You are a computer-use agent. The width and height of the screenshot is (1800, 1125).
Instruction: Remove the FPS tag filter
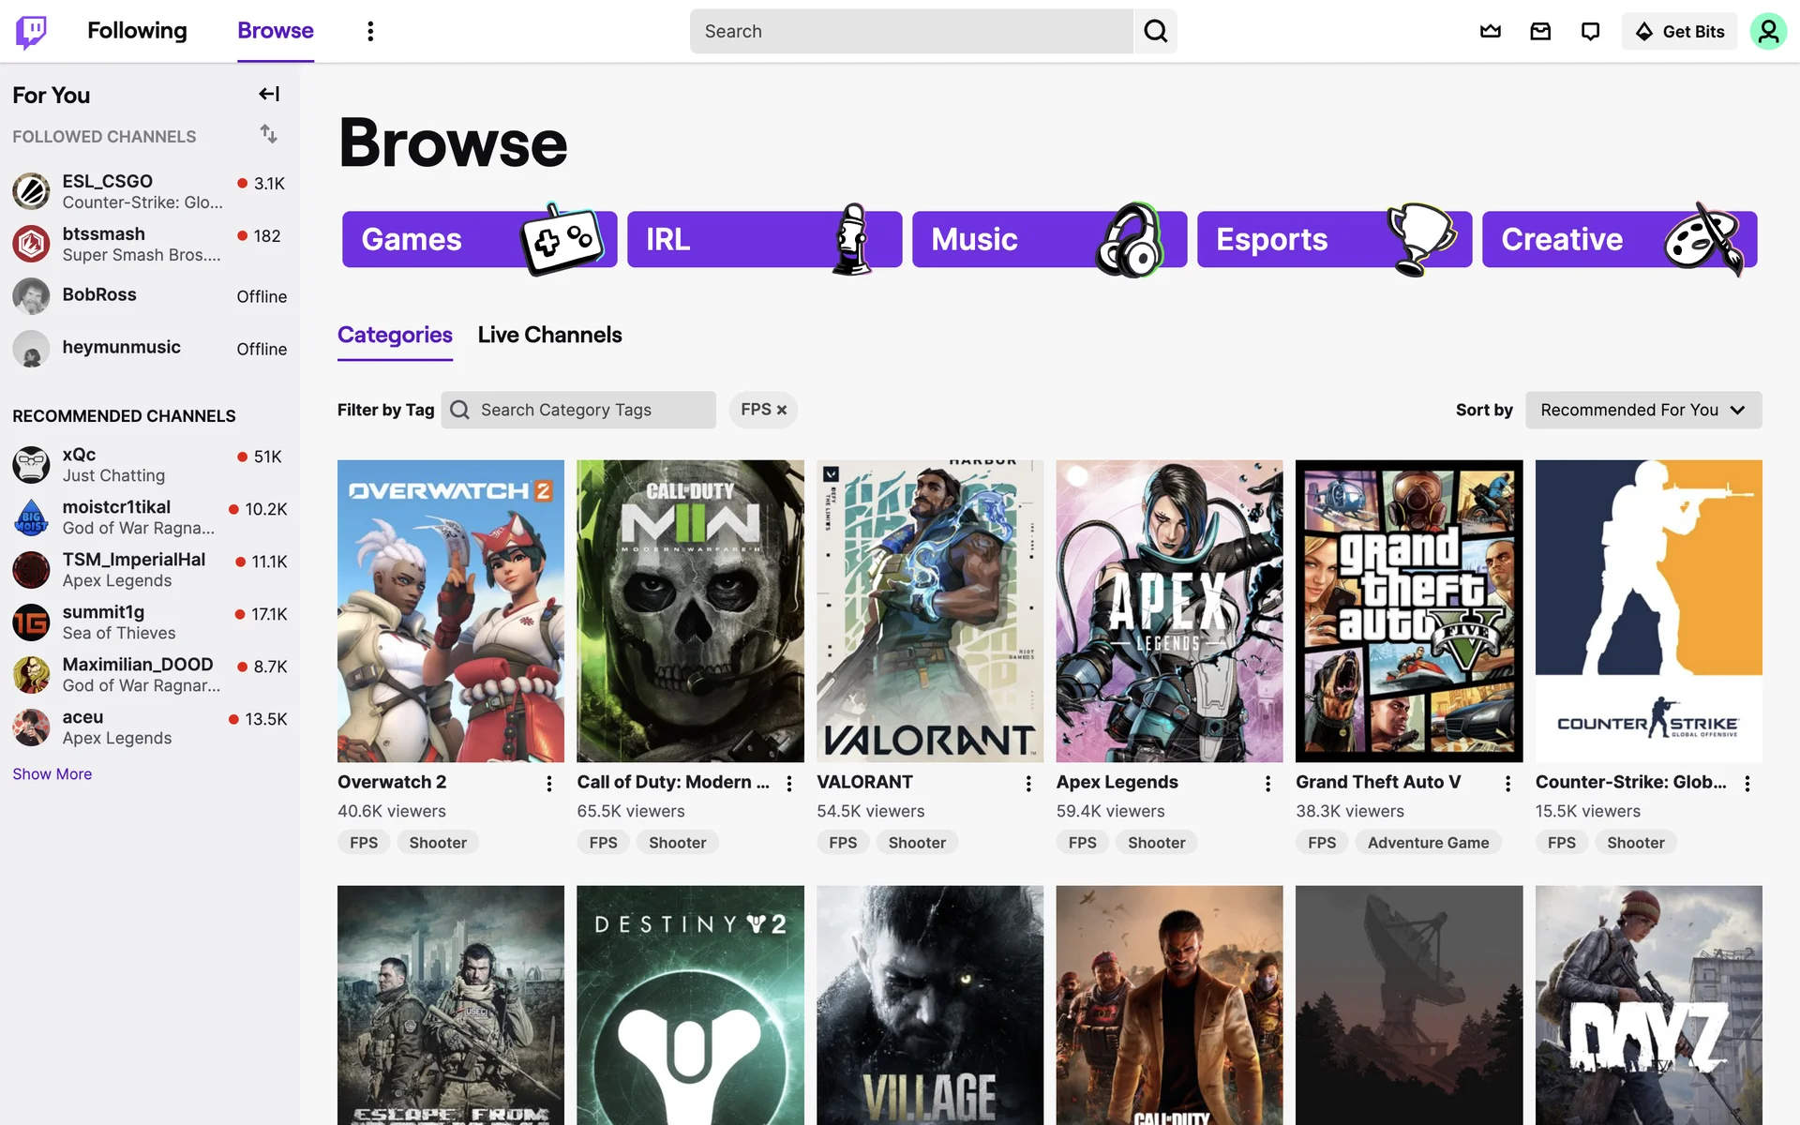[x=782, y=411]
